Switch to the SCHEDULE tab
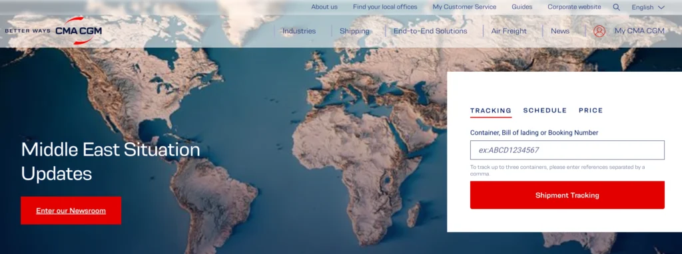Image resolution: width=682 pixels, height=254 pixels. point(545,111)
